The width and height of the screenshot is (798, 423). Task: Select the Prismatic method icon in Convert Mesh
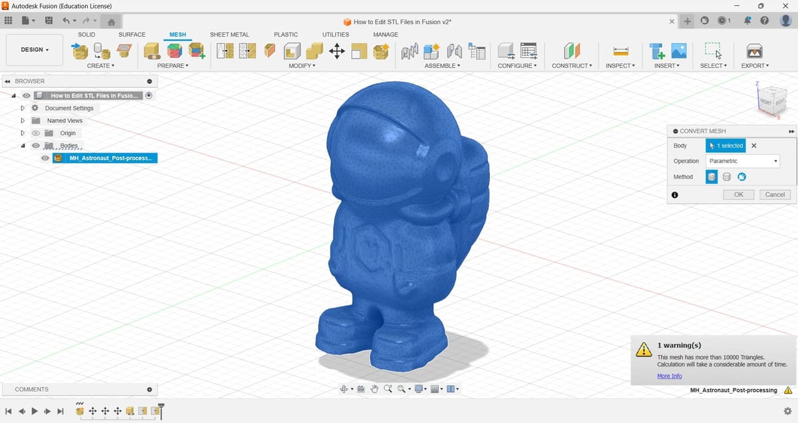727,177
